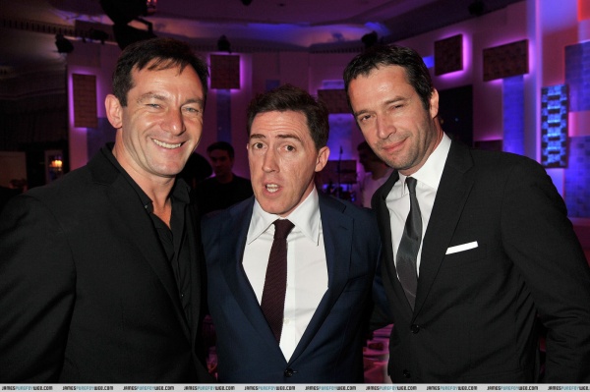The width and height of the screenshot is (590, 392).
Task: Click the white pocket square on black suit
Action: 462,248
